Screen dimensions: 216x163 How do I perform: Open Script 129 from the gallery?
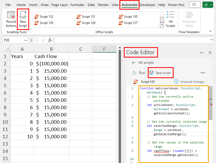pyautogui.click(x=44, y=23)
